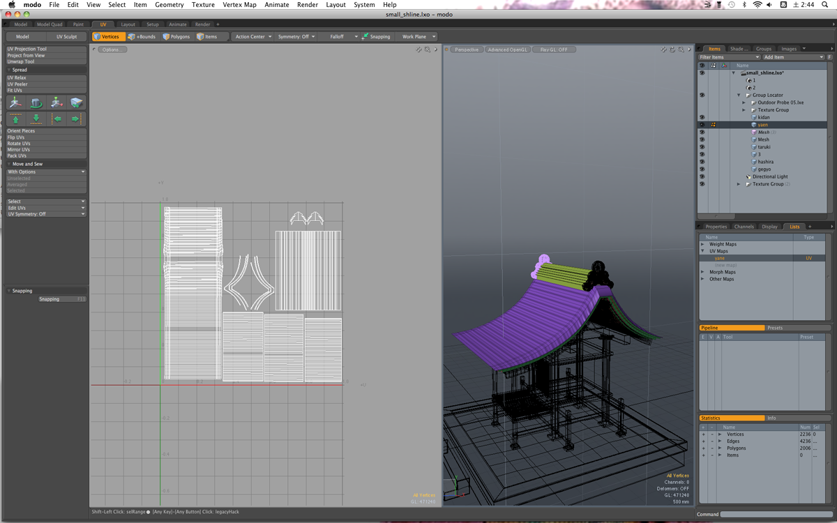The image size is (837, 523).
Task: Click the Snapping icon in toolbar
Action: (365, 36)
